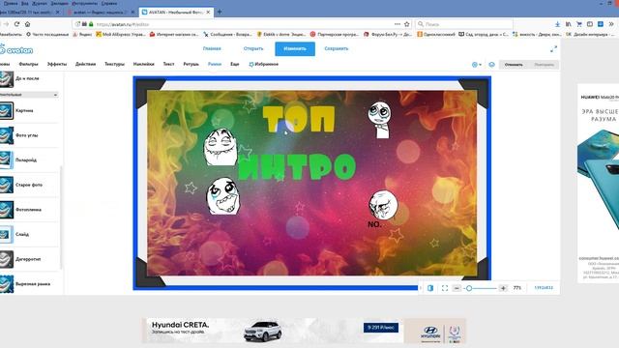Click the browser reload button
The image size is (619, 348).
(16, 24)
